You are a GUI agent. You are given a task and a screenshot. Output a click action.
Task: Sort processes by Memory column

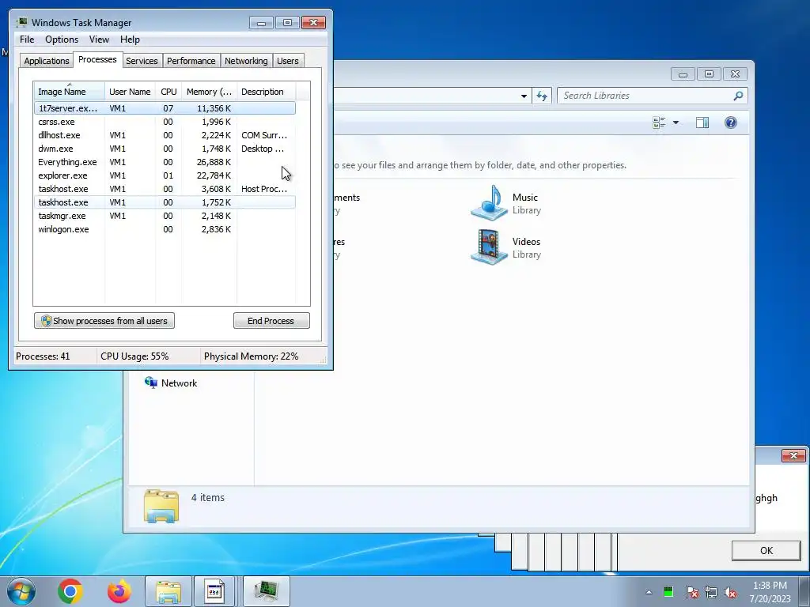point(209,92)
